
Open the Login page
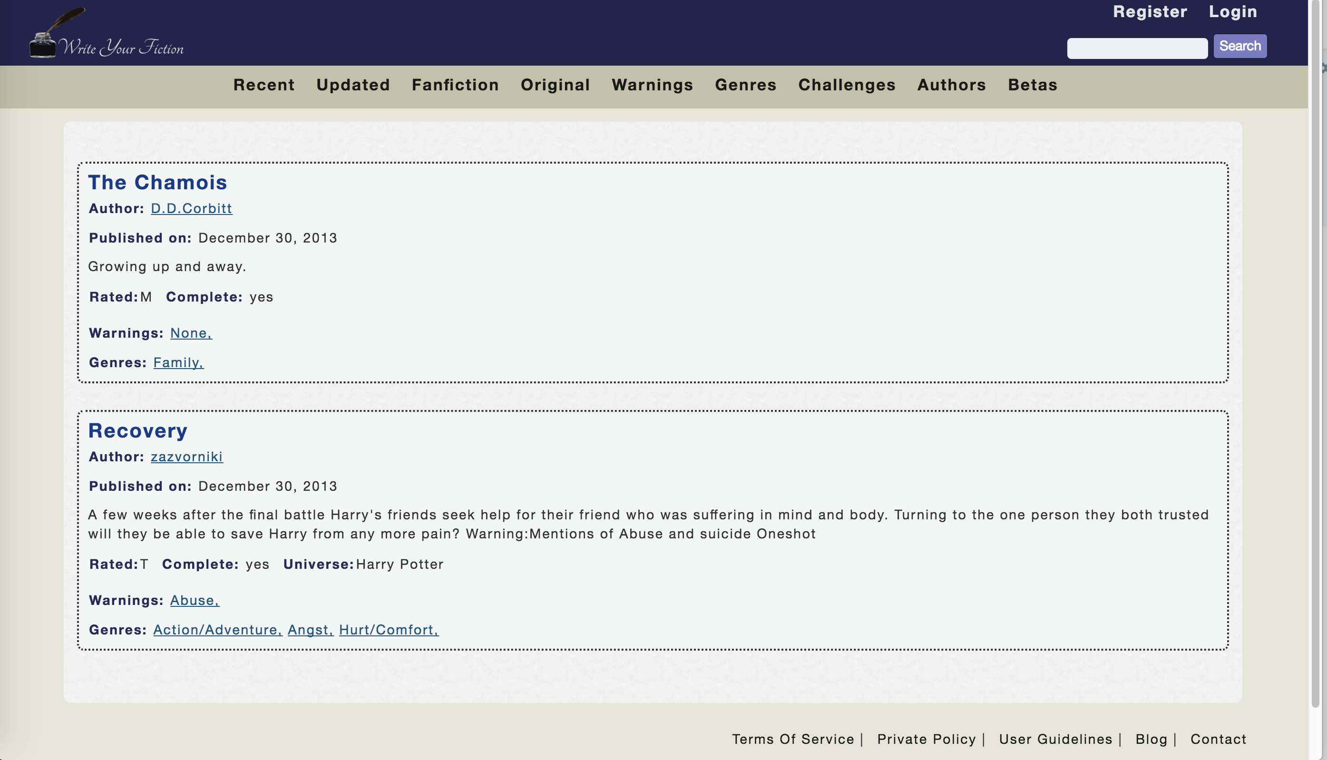1232,11
